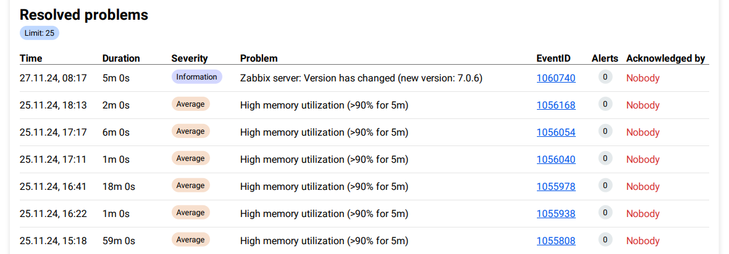Click the alerts count for event 1060740
Screen dimensions: 729x254
pos(605,77)
